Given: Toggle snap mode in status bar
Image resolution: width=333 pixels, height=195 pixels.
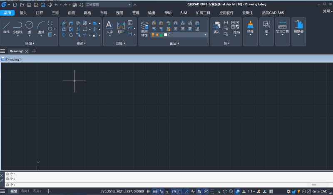Looking at the screenshot, I should pos(149,191).
